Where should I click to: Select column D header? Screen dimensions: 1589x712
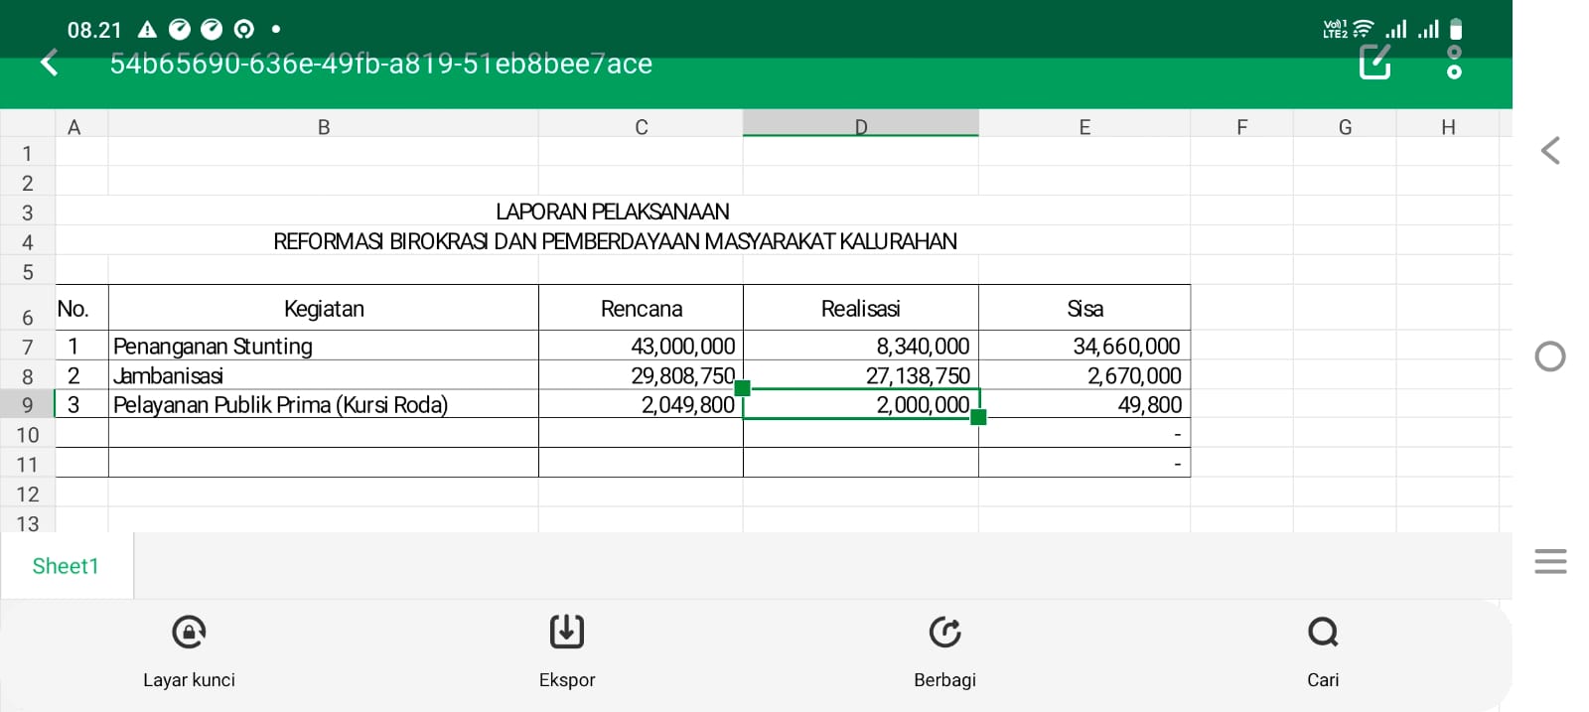pyautogui.click(x=860, y=126)
